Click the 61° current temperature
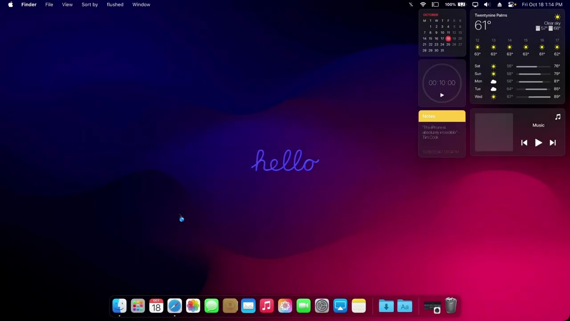The height and width of the screenshot is (321, 570). (483, 25)
